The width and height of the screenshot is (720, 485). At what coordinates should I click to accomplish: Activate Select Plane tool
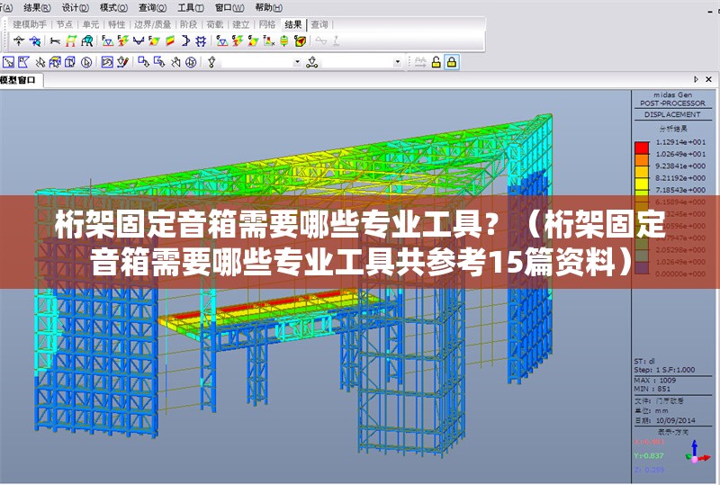[55, 62]
